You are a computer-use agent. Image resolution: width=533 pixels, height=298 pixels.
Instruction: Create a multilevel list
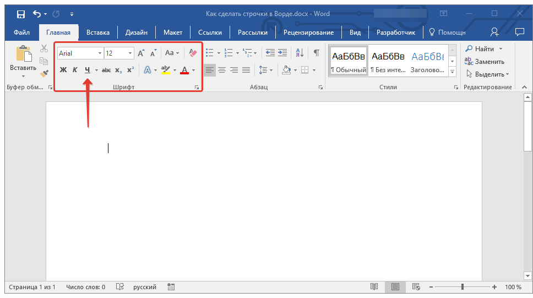[x=247, y=53]
